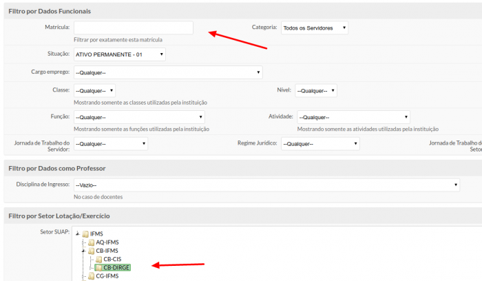482x281 pixels.
Task: Open the Disciplina de Ingresso dropdown
Action: pyautogui.click(x=266, y=185)
